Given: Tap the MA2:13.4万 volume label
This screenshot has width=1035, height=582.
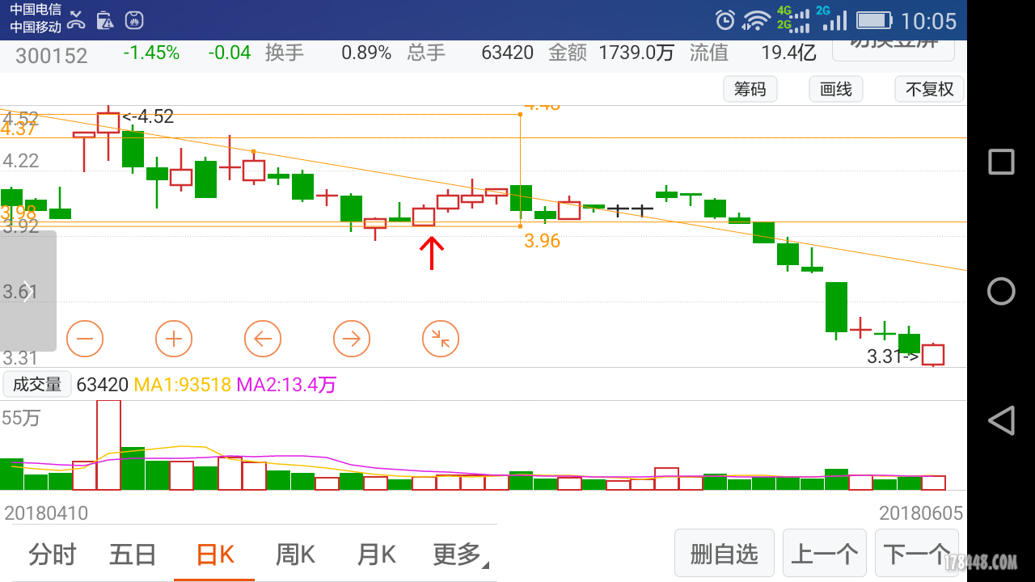Looking at the screenshot, I should click(x=286, y=385).
